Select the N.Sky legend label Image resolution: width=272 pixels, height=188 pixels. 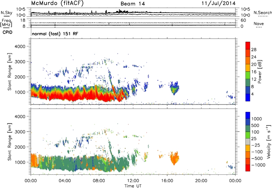(x=6, y=13)
